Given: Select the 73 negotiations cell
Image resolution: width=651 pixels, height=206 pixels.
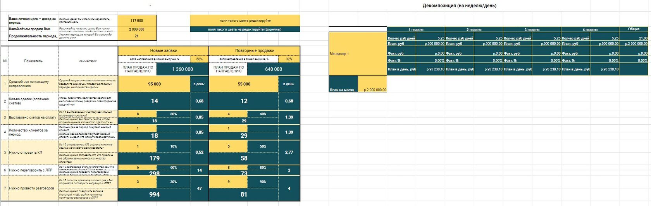Looking at the screenshot, I should coord(244,173).
